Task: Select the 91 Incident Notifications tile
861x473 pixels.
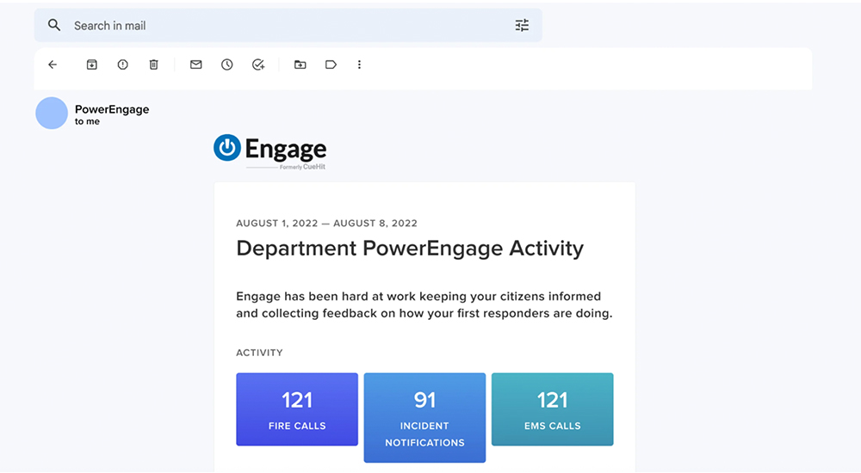Action: pyautogui.click(x=424, y=418)
